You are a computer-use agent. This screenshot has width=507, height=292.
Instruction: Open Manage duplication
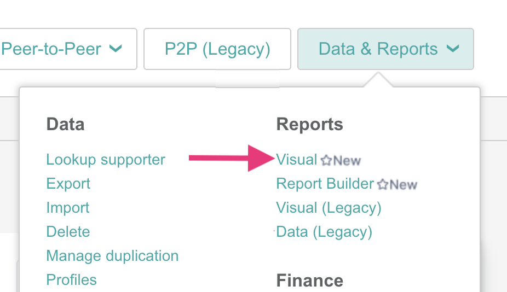pos(112,256)
